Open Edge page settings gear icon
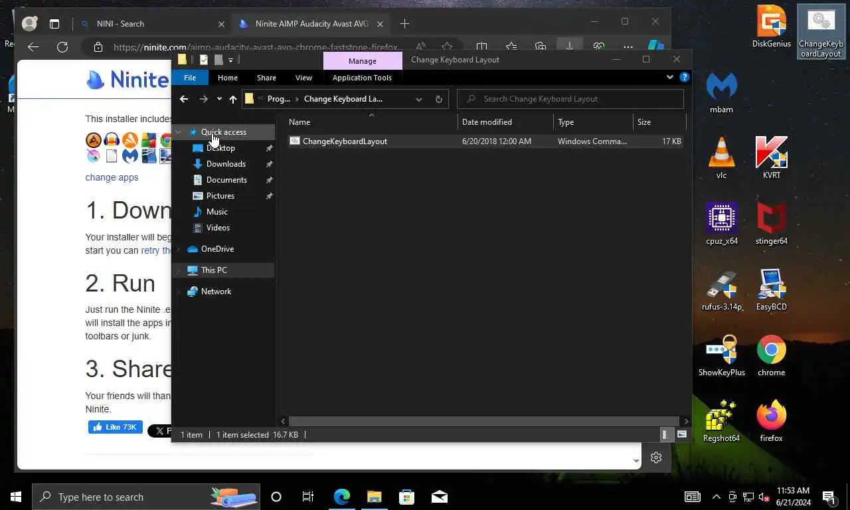Viewport: 850px width, 510px height. pyautogui.click(x=656, y=458)
